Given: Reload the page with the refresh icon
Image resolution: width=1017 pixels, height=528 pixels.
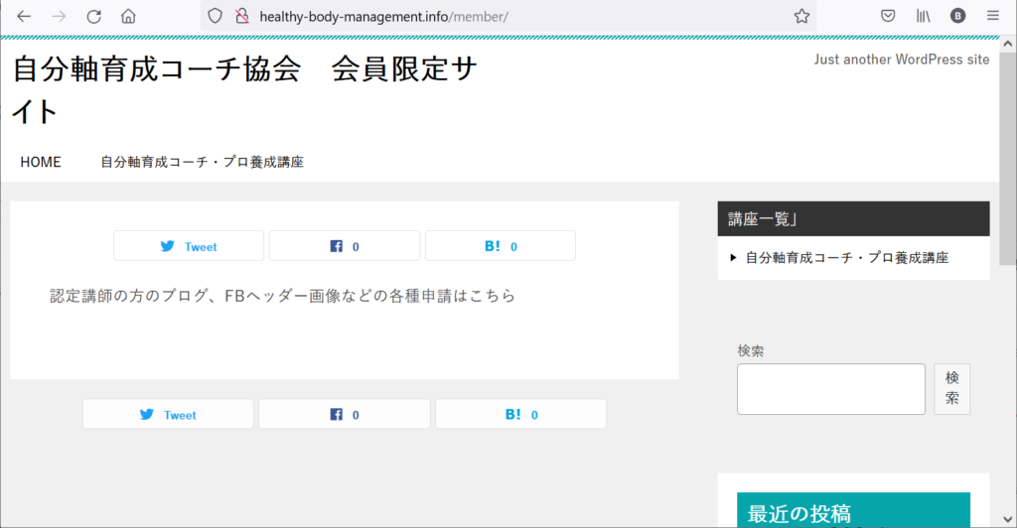Looking at the screenshot, I should (x=94, y=16).
